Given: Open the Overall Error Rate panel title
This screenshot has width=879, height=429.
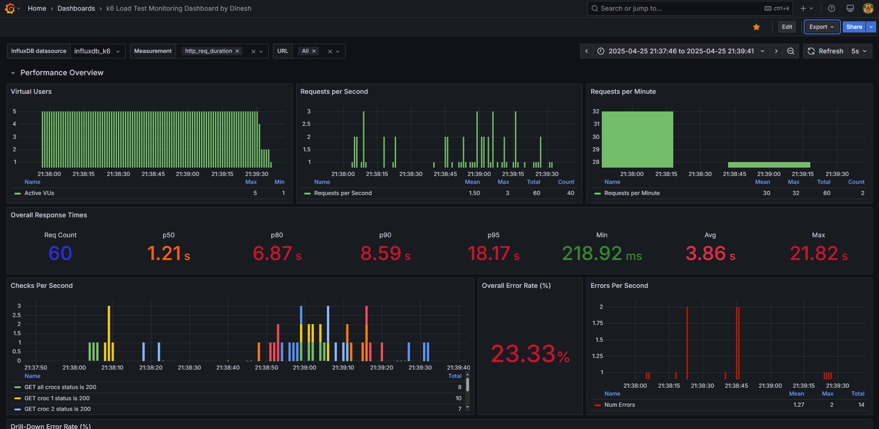Looking at the screenshot, I should click(516, 286).
